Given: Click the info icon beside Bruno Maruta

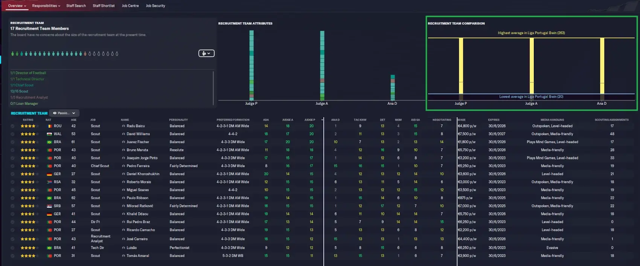Looking at the screenshot, I should click(123, 150).
